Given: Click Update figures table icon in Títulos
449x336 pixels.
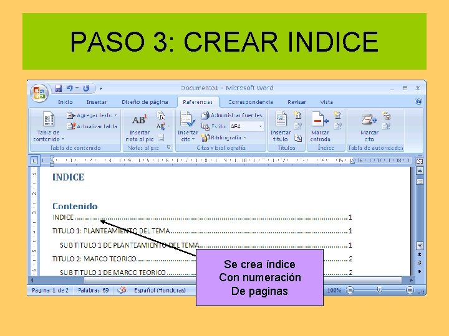Looking at the screenshot, I should (298, 126).
